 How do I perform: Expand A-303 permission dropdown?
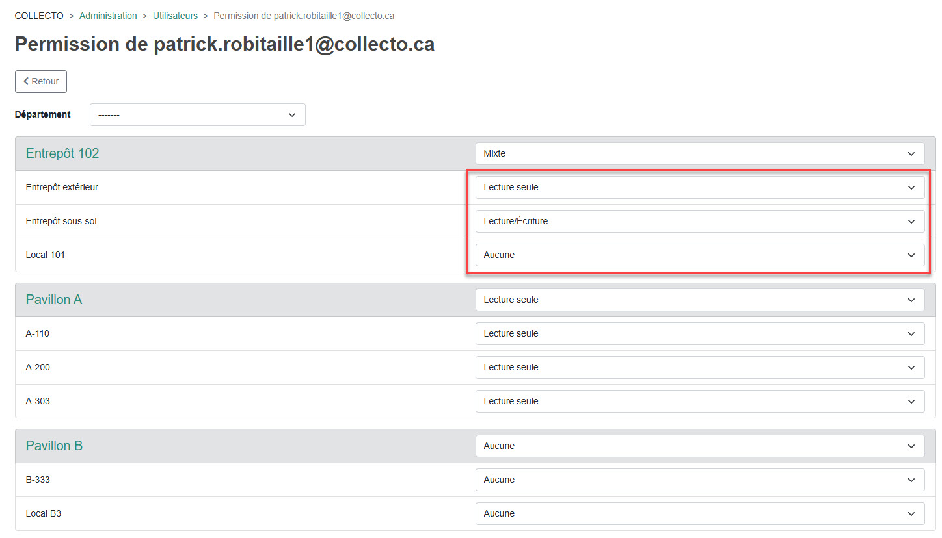pyautogui.click(x=699, y=402)
